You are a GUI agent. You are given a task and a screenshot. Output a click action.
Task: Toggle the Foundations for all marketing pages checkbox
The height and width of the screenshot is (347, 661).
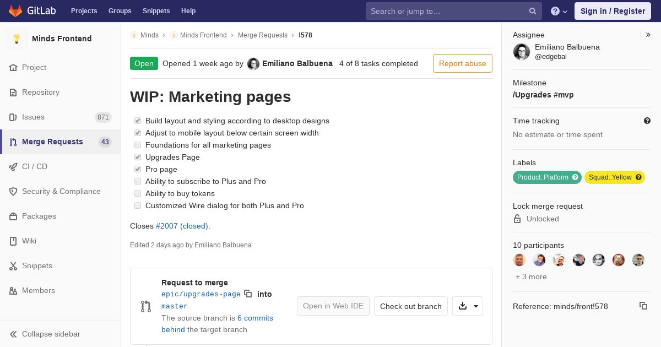pos(138,145)
